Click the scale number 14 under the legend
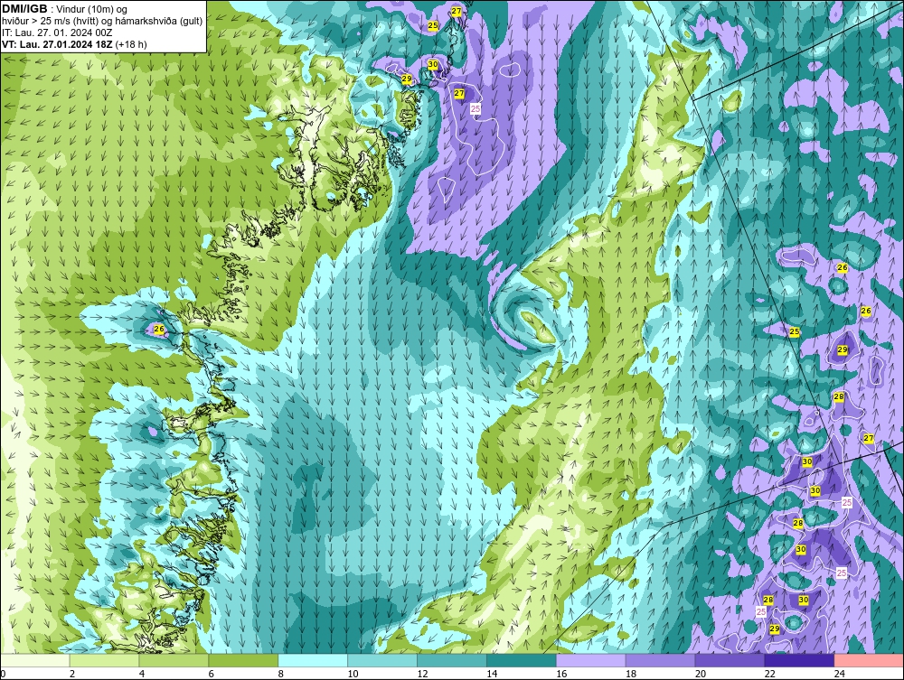 [492, 674]
